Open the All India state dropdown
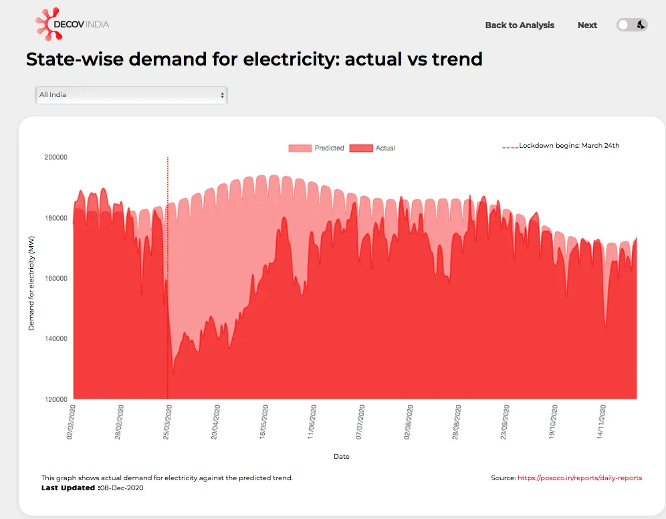666x519 pixels. (131, 95)
